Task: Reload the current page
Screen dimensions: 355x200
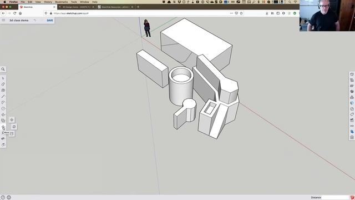Action: coord(15,13)
